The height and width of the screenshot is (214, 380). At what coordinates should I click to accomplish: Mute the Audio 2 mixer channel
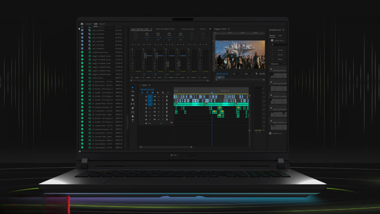pos(144,45)
